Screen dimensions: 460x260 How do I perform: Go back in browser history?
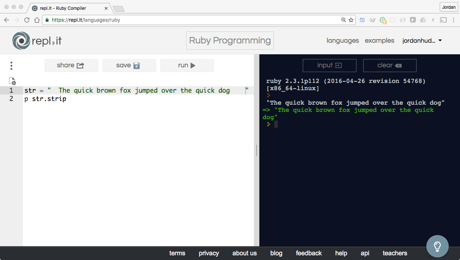click(x=7, y=20)
